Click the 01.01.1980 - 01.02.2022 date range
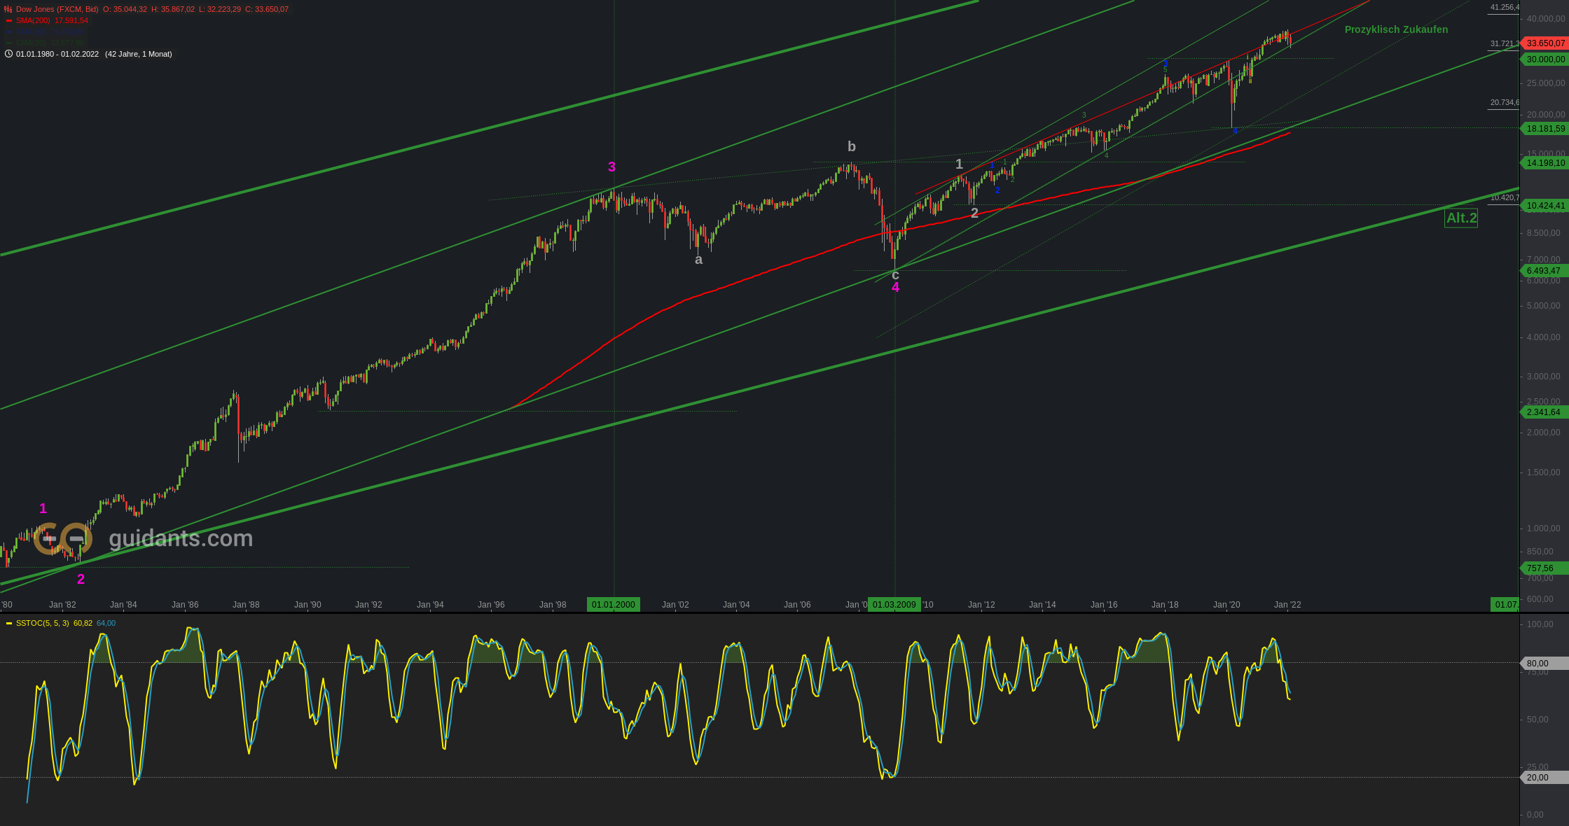The width and height of the screenshot is (1569, 826). click(x=57, y=54)
